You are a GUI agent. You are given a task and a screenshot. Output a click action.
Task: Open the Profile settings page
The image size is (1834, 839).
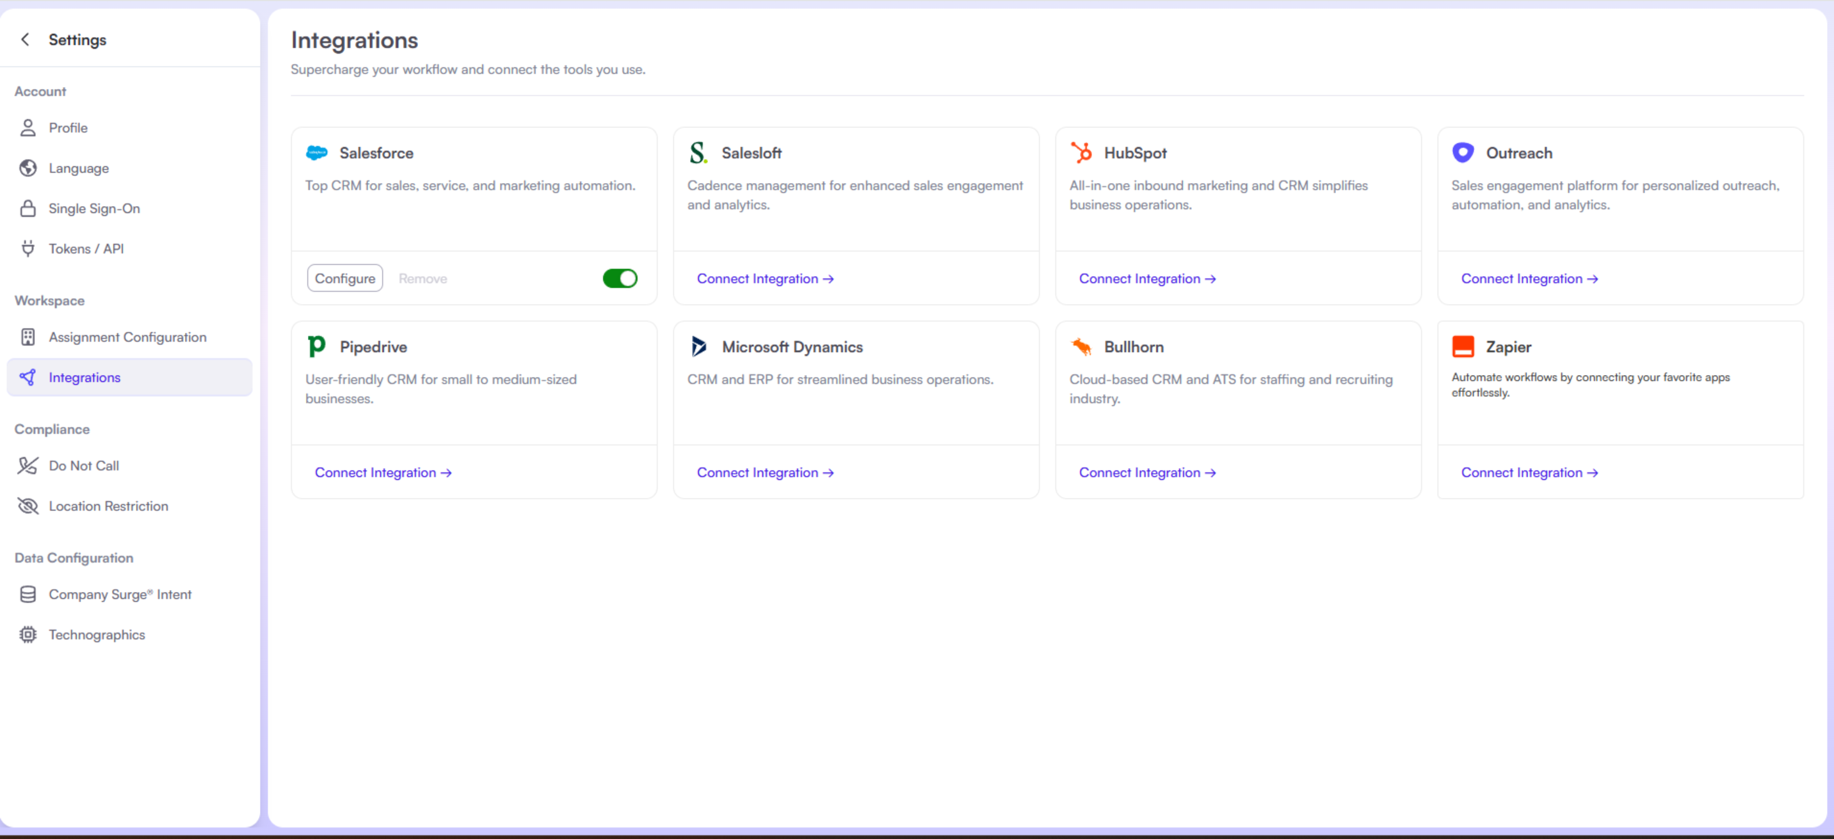(x=68, y=128)
